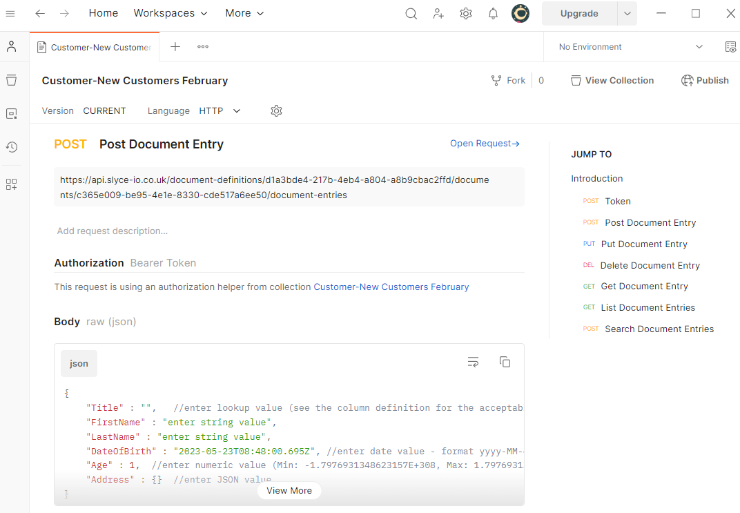The image size is (740, 513).
Task: Open the notifications bell
Action: [493, 14]
